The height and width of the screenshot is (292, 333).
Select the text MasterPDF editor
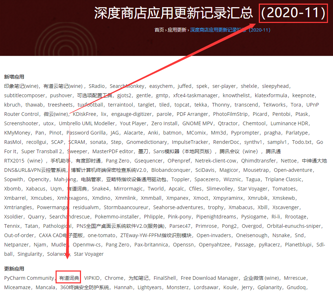[113, 151]
